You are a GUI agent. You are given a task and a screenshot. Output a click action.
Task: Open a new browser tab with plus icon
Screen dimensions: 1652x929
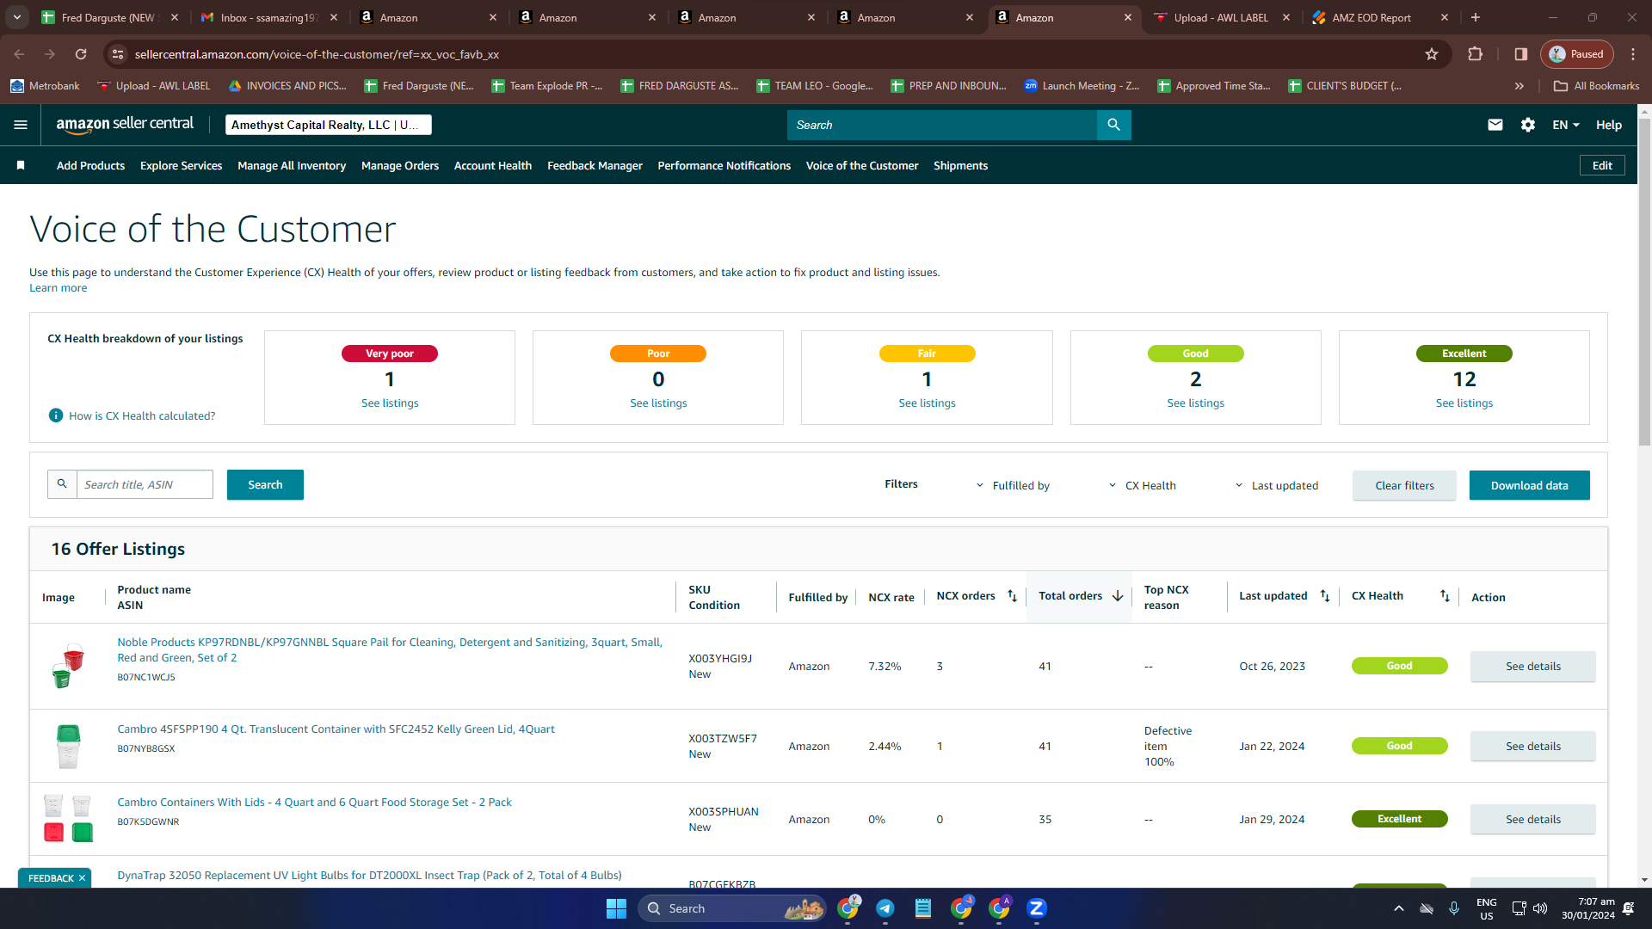(1476, 17)
